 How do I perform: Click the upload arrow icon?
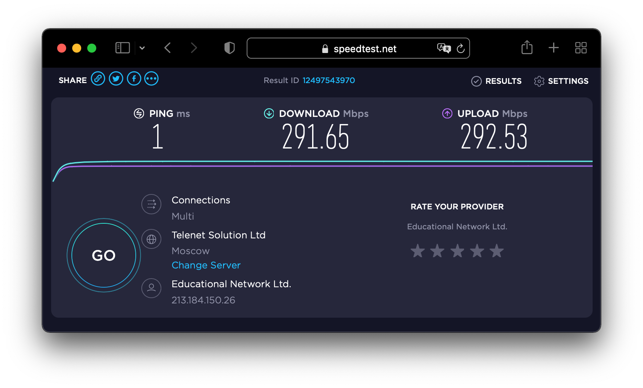click(x=447, y=113)
